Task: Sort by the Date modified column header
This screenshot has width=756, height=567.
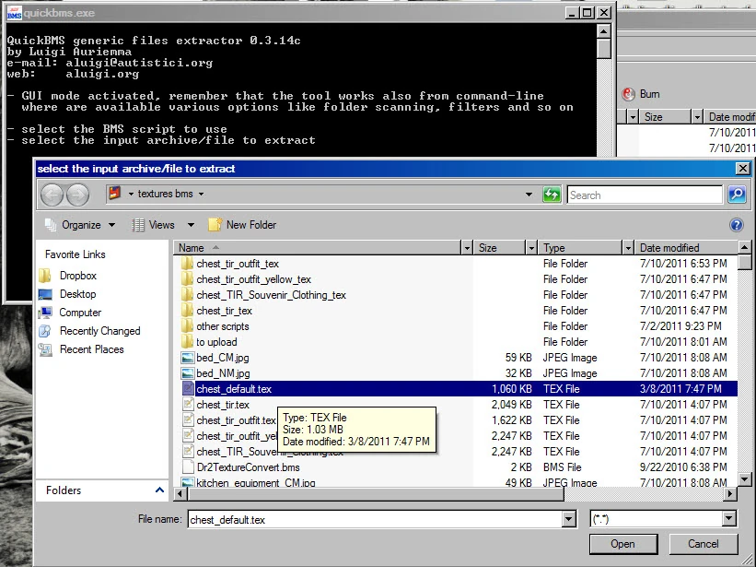Action: (x=686, y=248)
